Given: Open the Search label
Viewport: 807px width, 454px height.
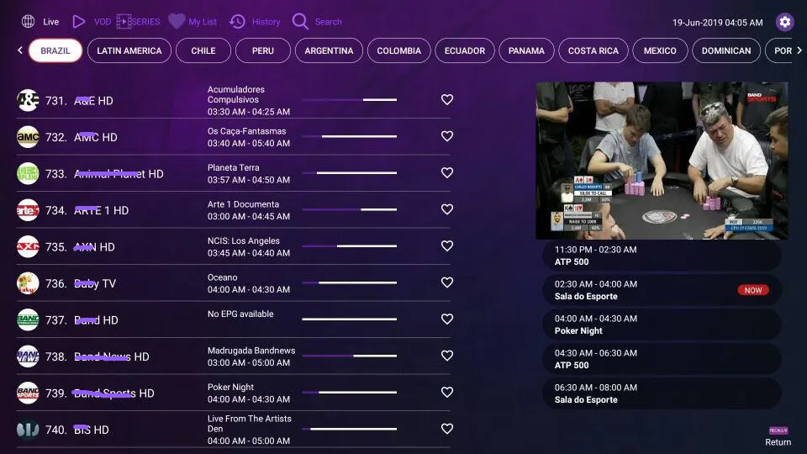Looking at the screenshot, I should click(x=329, y=22).
